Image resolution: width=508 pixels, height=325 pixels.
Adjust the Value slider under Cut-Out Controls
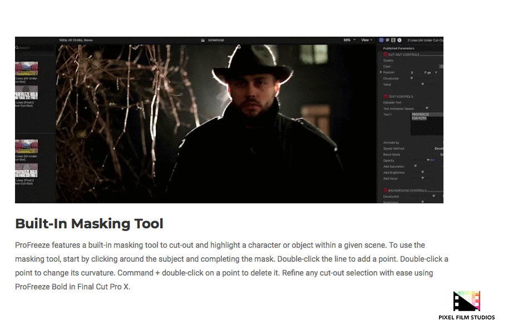coord(422,84)
